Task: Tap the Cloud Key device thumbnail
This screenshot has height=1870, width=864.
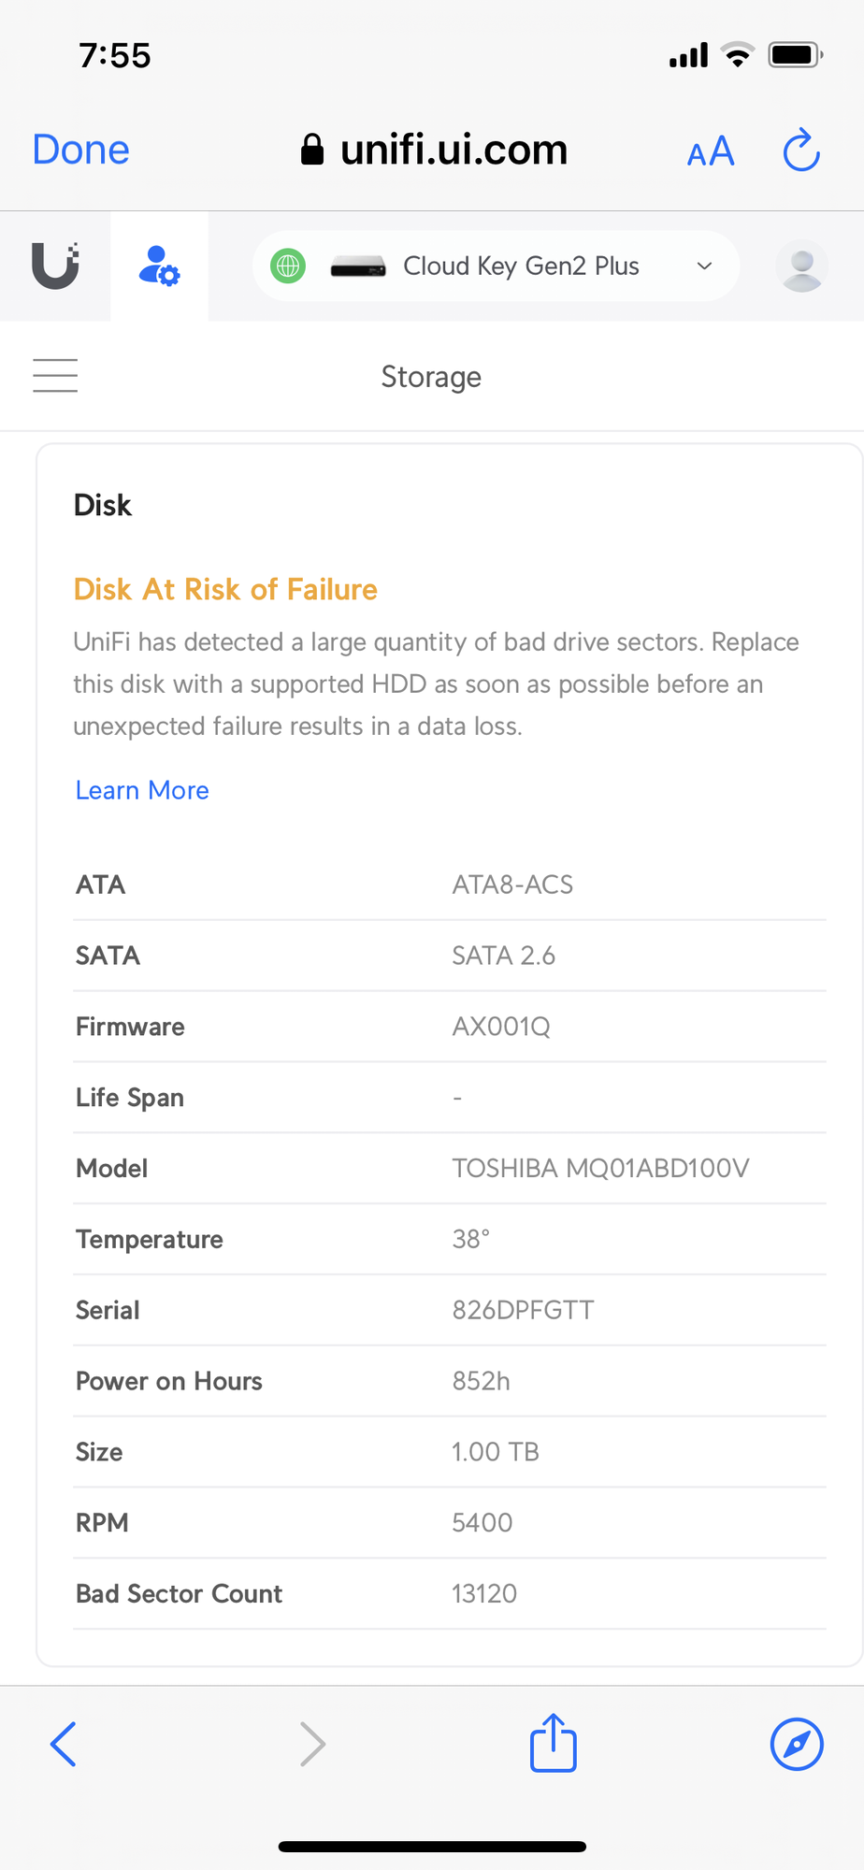Action: click(x=358, y=267)
